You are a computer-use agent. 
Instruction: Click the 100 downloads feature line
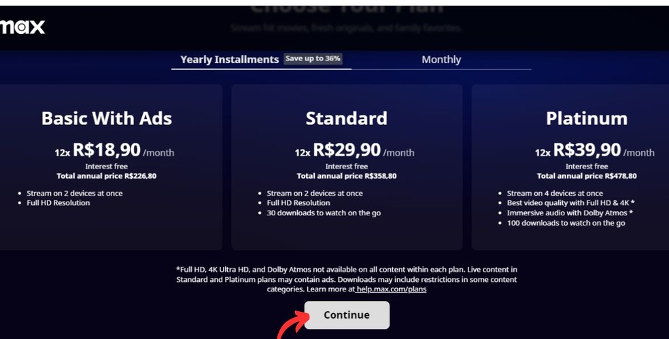(566, 223)
